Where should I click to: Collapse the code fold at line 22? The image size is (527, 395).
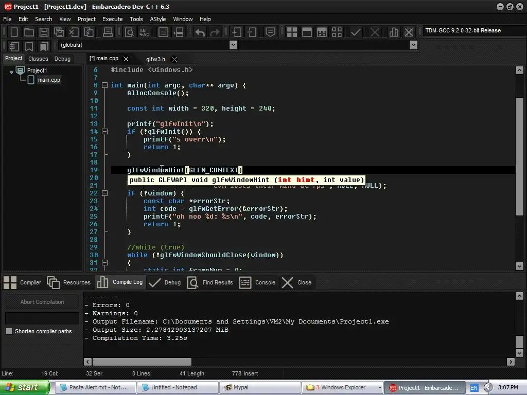[x=104, y=193]
